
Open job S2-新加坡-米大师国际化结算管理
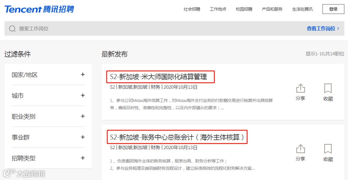[x=159, y=77]
